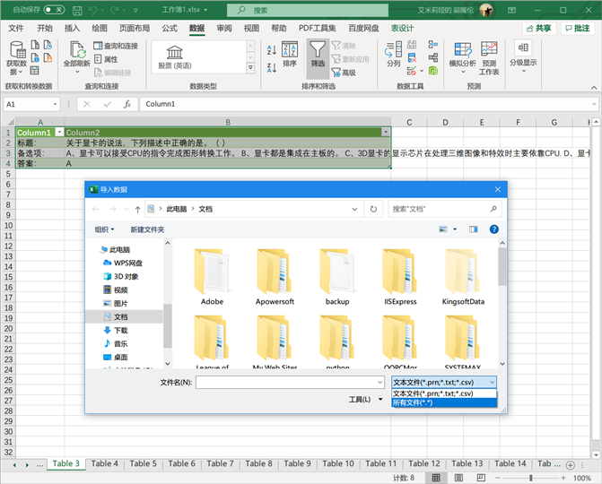Screen dimensions: 602x484
Task: Open the Apowersoft folder
Action: (275, 277)
